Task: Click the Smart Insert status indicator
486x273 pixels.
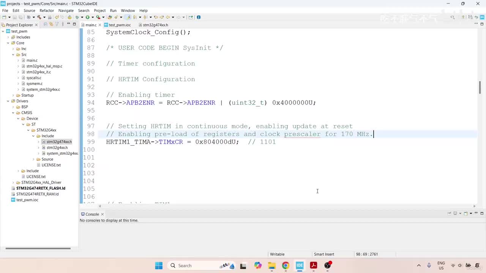Action: [x=324, y=254]
